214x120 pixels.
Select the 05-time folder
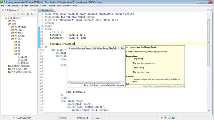point(18,39)
